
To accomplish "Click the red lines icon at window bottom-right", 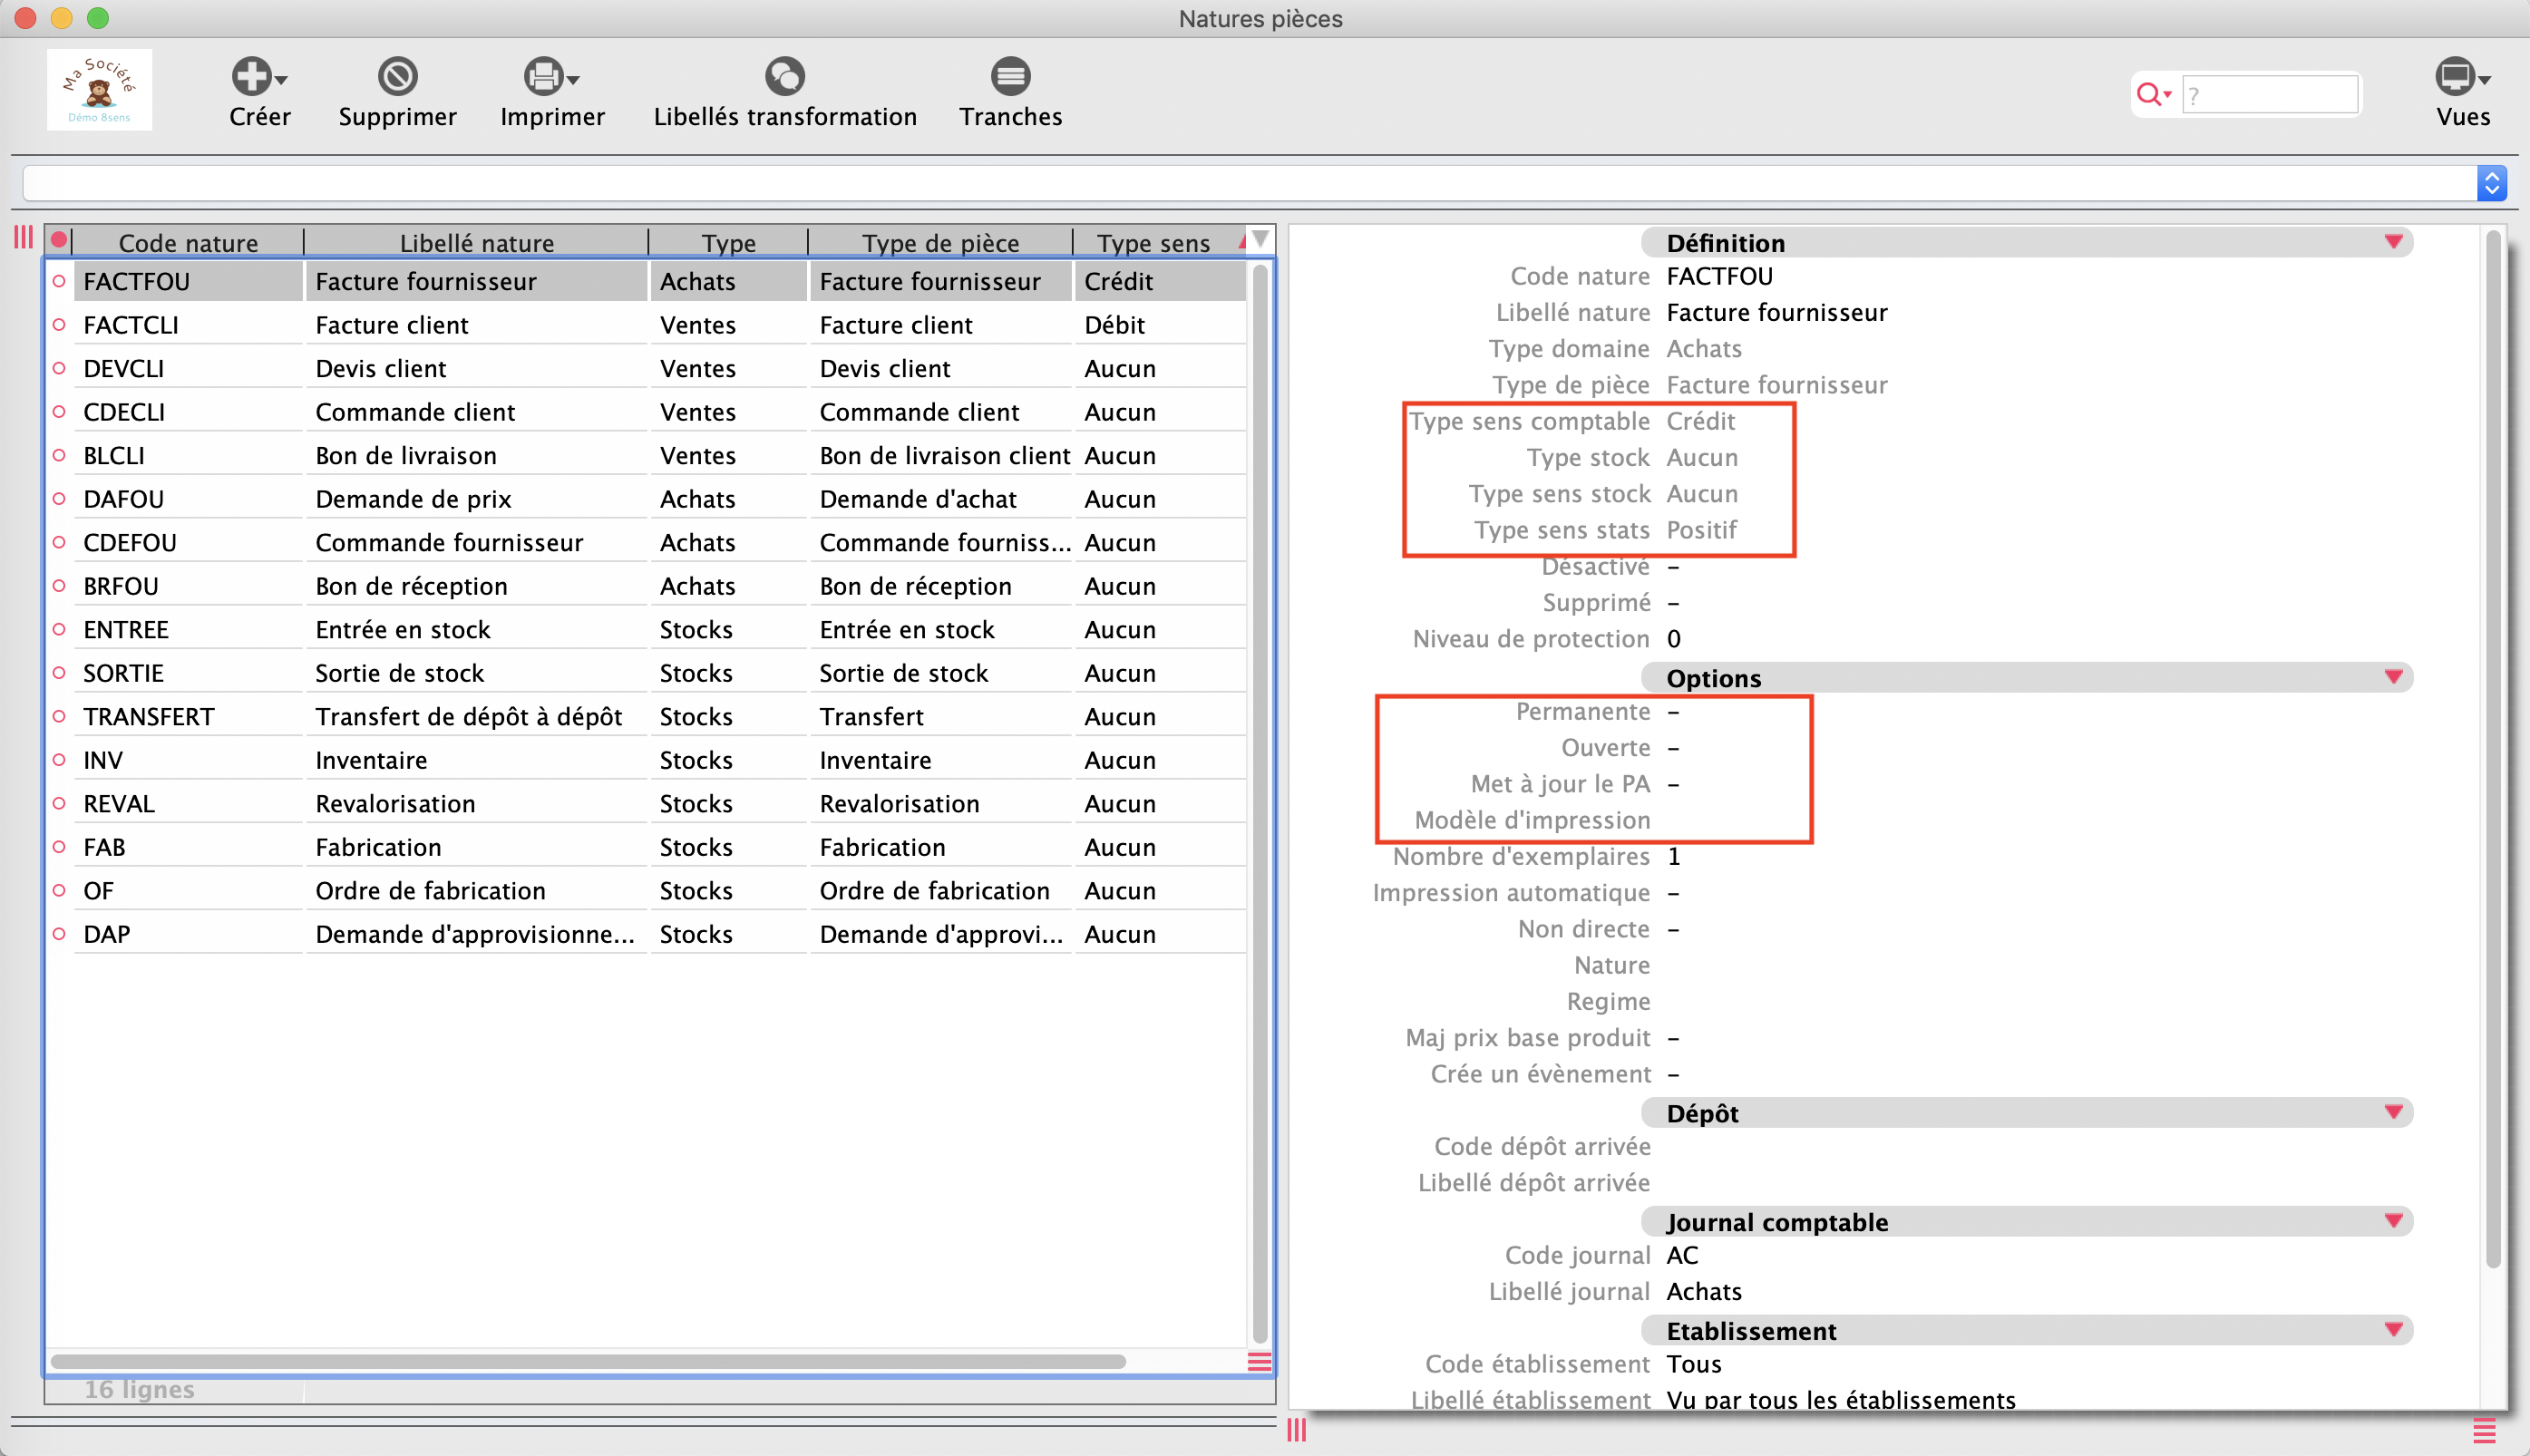I will point(2484,1431).
